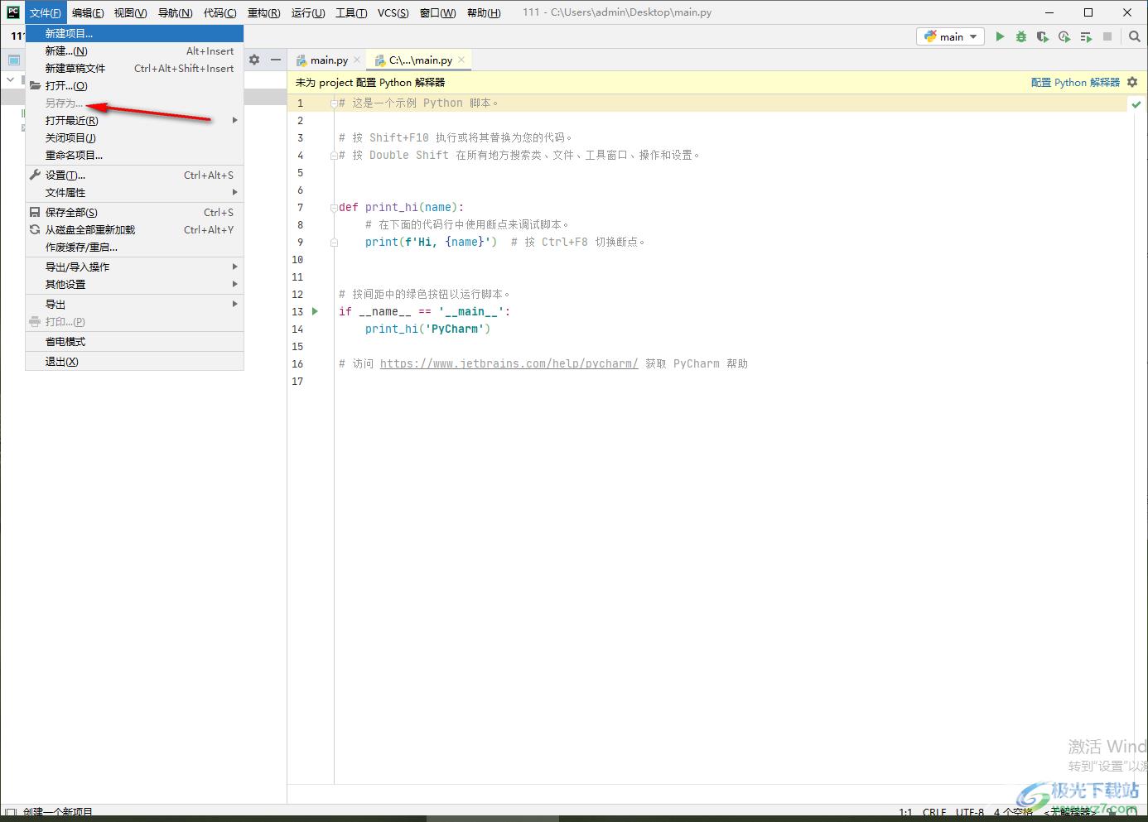Screen dimensions: 1148x822
Task: Switch to the C:\...\main.py tab
Action: point(420,60)
